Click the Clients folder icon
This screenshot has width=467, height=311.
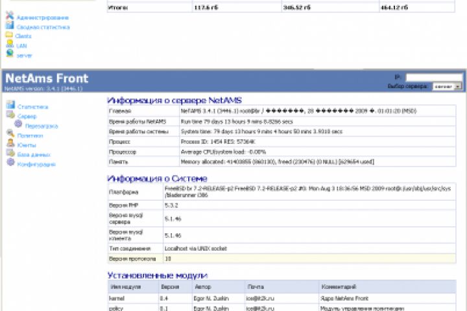(x=9, y=35)
